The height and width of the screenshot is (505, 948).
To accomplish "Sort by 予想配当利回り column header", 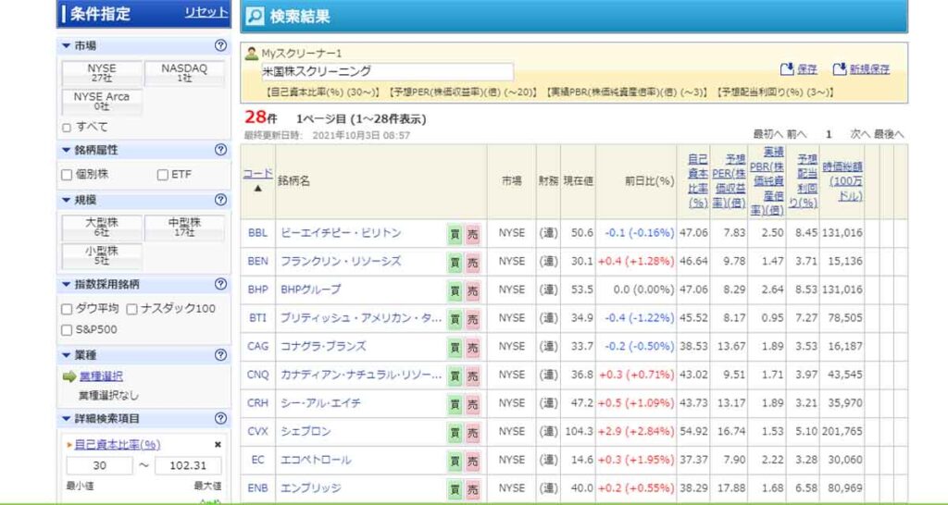I will (x=804, y=181).
